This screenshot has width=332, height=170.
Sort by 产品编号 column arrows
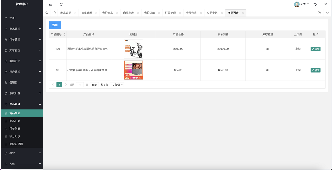click(64, 34)
